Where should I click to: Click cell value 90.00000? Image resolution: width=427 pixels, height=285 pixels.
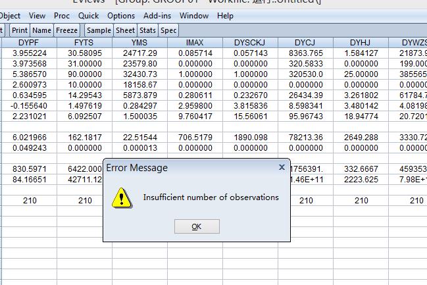pyautogui.click(x=85, y=74)
